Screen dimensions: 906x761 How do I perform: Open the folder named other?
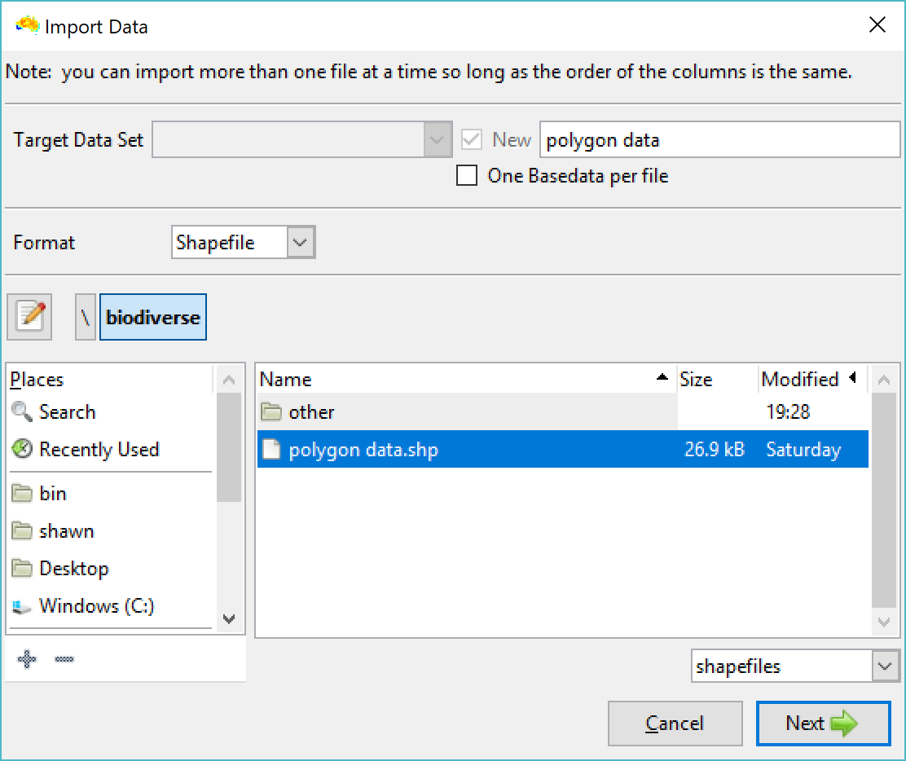pyautogui.click(x=311, y=412)
